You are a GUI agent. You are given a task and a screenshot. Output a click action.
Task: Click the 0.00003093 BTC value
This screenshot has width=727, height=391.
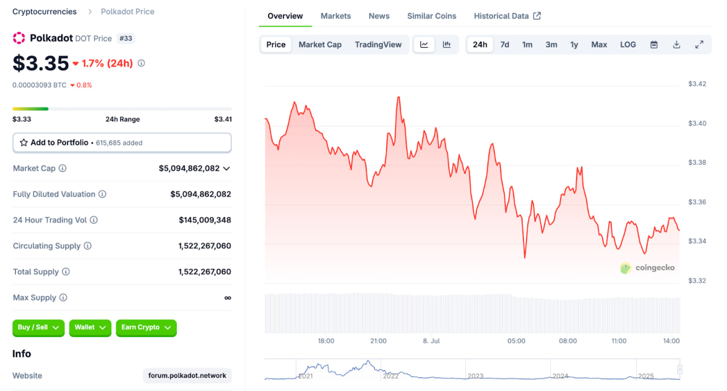coord(39,85)
